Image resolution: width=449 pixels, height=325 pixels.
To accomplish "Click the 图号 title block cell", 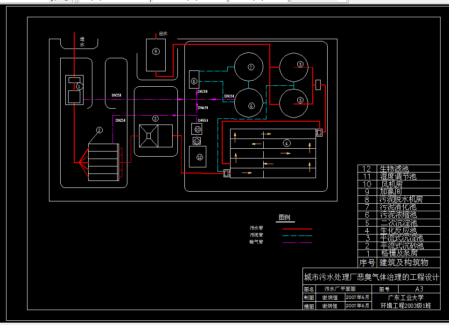I will 384,289.
